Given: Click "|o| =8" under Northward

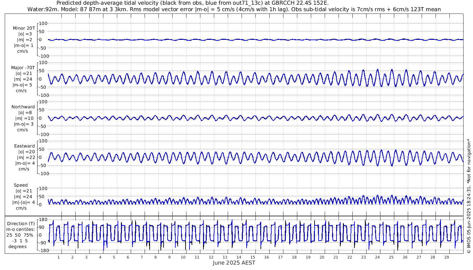Looking at the screenshot, I should (25, 112).
